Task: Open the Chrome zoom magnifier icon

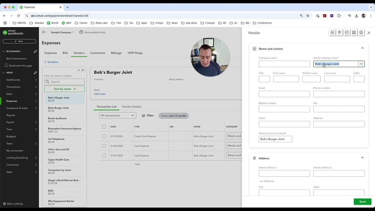Action: [x=301, y=16]
